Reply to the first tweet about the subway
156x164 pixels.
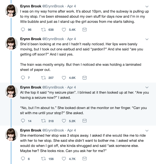coord(23,30)
